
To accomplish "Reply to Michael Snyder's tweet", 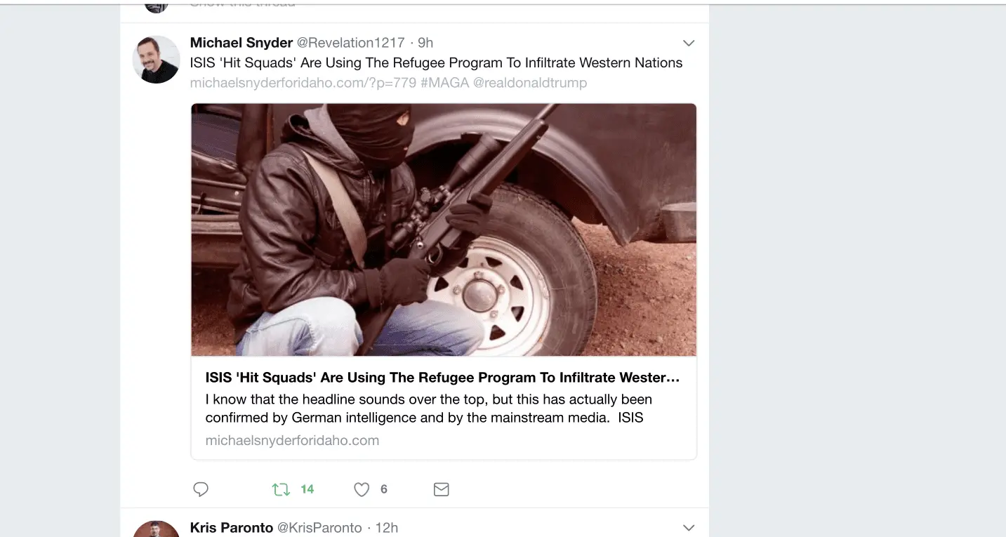I will (x=201, y=489).
